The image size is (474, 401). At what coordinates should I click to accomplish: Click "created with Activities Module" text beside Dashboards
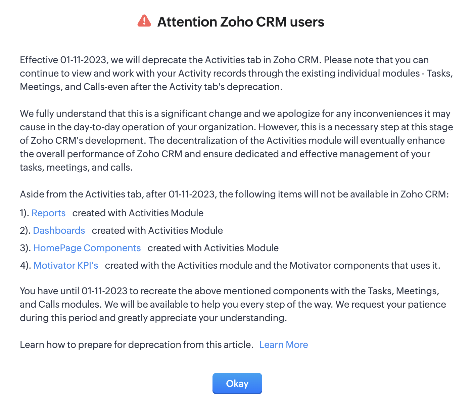click(x=157, y=230)
